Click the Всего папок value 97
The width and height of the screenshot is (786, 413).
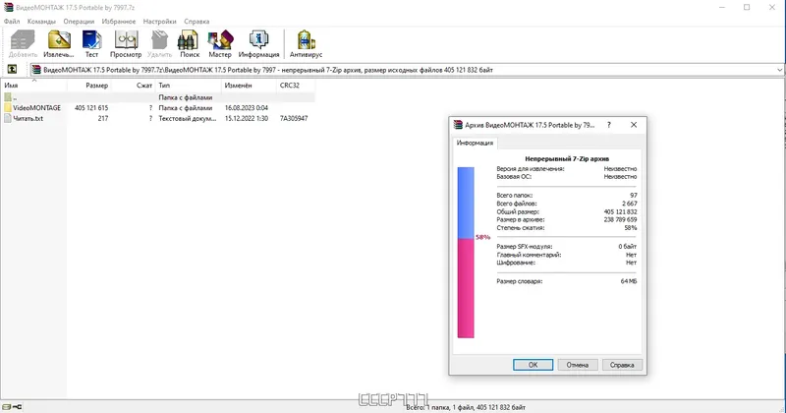[x=634, y=196]
